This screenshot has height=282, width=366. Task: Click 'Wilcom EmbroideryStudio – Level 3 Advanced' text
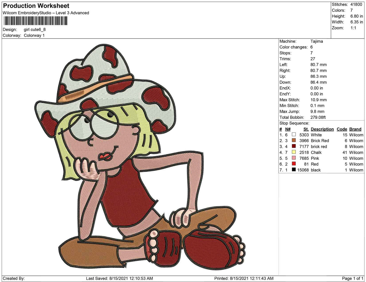click(x=46, y=13)
